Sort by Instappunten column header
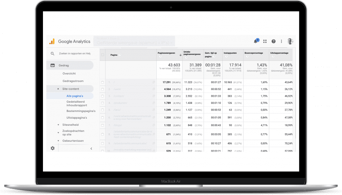 [230, 53]
